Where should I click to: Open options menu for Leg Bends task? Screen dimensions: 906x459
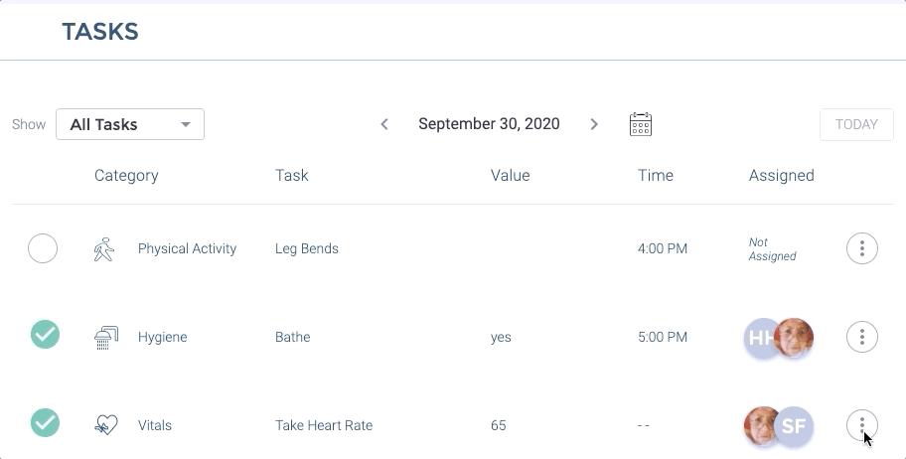pos(861,248)
